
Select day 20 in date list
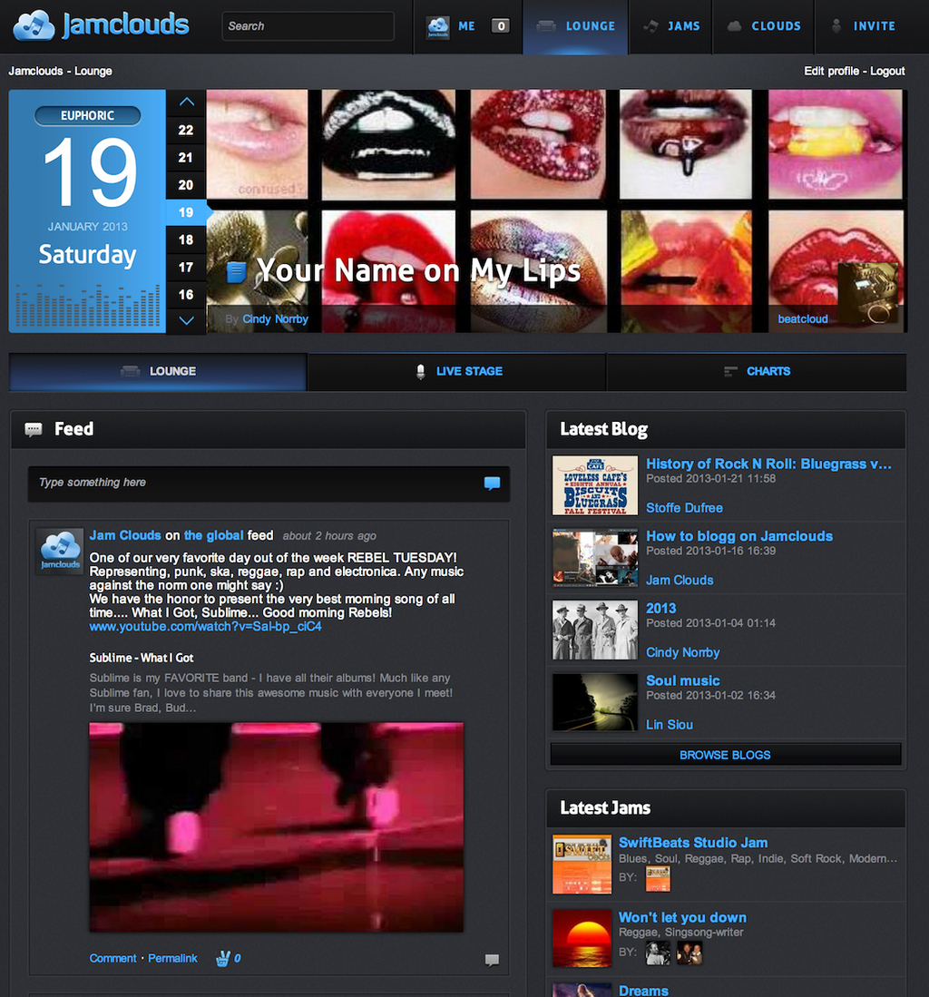click(x=186, y=185)
